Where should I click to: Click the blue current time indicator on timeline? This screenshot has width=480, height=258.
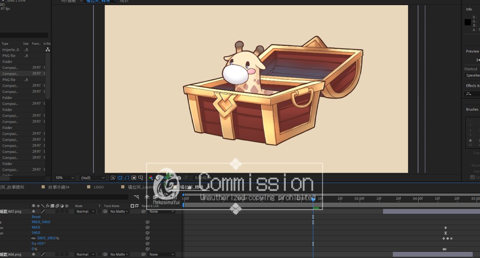[313, 200]
